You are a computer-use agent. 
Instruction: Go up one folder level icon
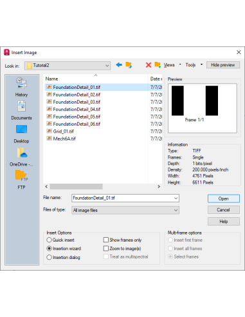[x=129, y=64]
